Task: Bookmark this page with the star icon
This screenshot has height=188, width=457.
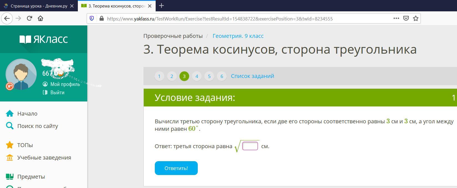Action: [416, 18]
